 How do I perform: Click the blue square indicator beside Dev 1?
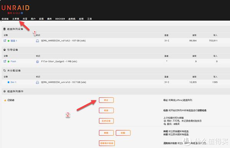click(x=8, y=82)
